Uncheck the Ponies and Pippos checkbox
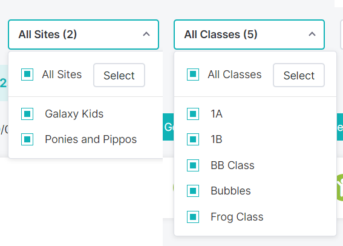 pos(27,139)
